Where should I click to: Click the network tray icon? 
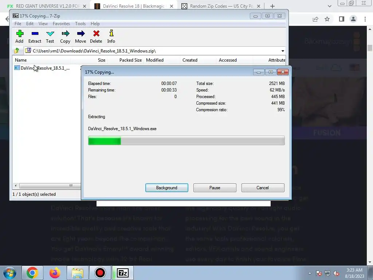(327, 273)
